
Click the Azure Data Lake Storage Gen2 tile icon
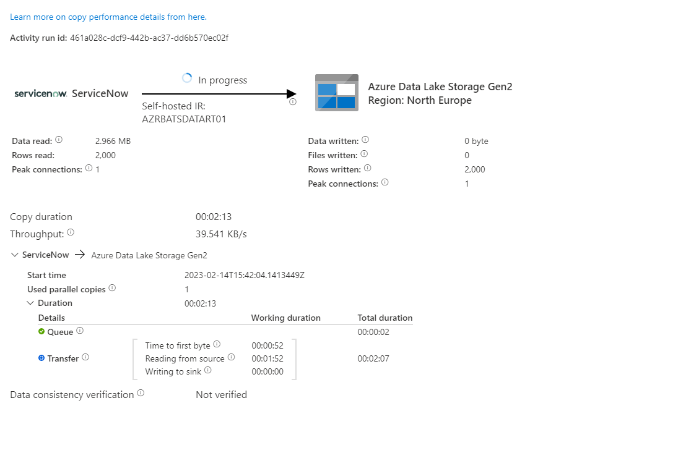(337, 93)
